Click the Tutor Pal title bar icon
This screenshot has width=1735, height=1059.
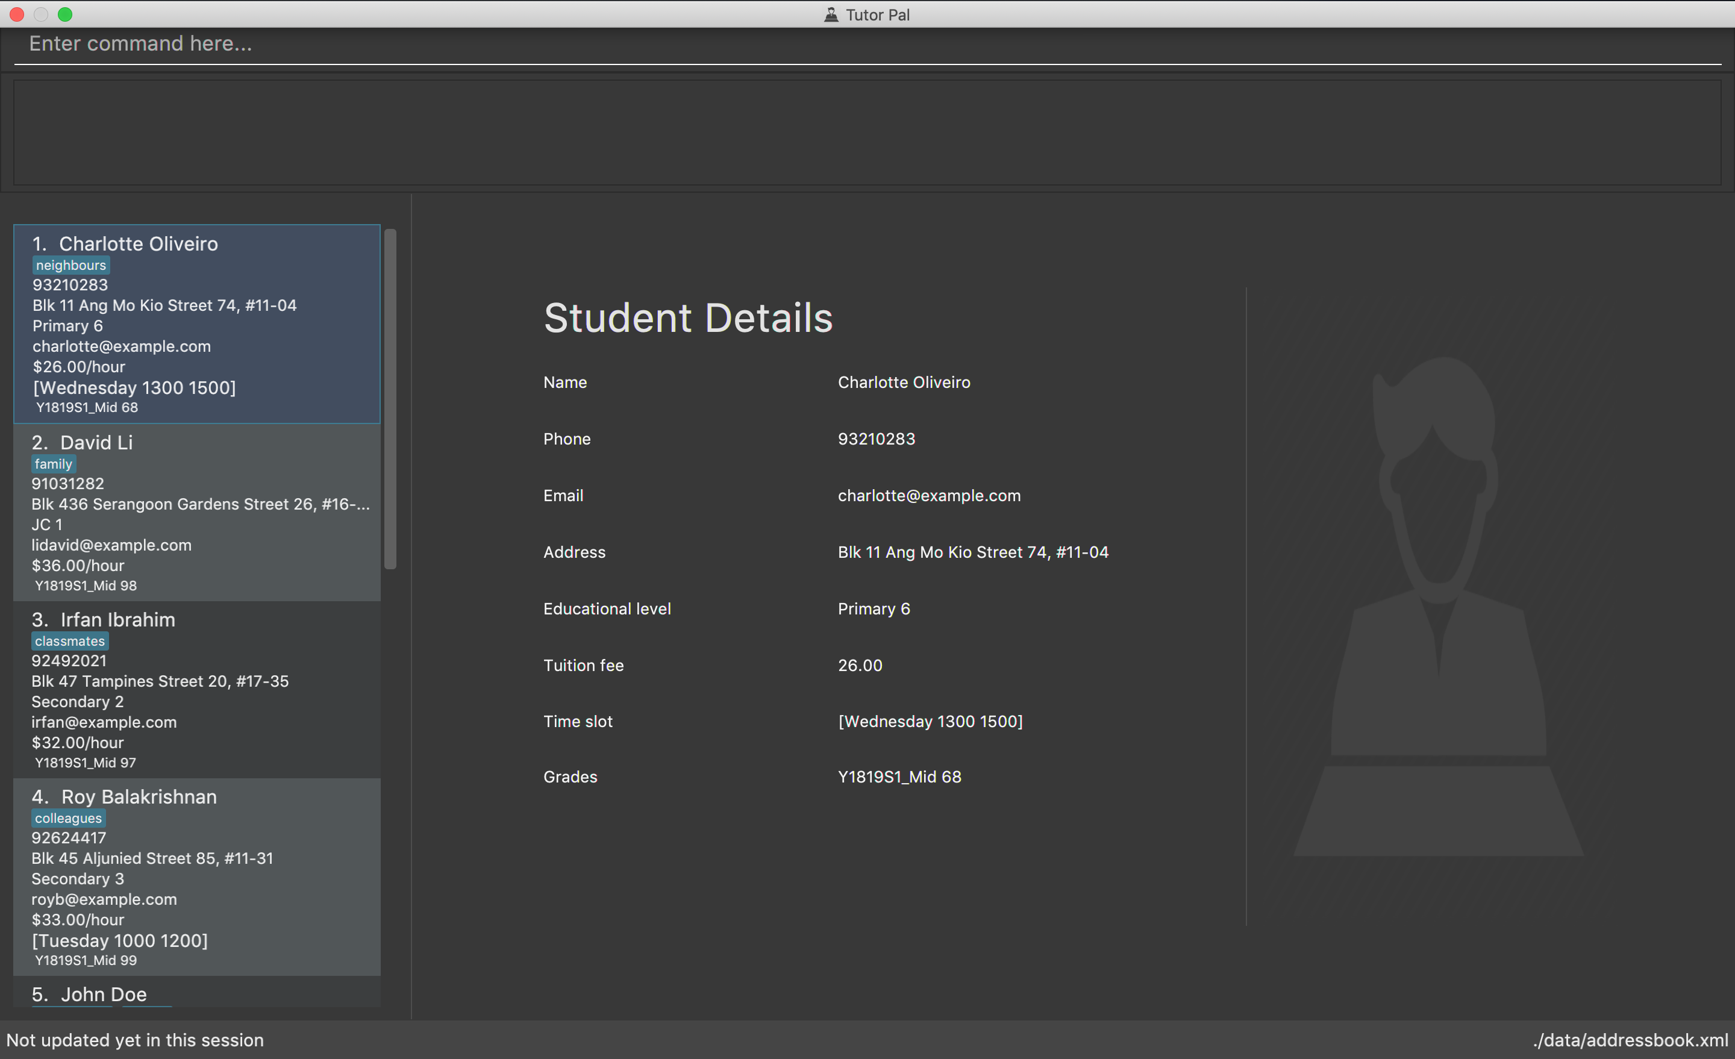coord(831,15)
